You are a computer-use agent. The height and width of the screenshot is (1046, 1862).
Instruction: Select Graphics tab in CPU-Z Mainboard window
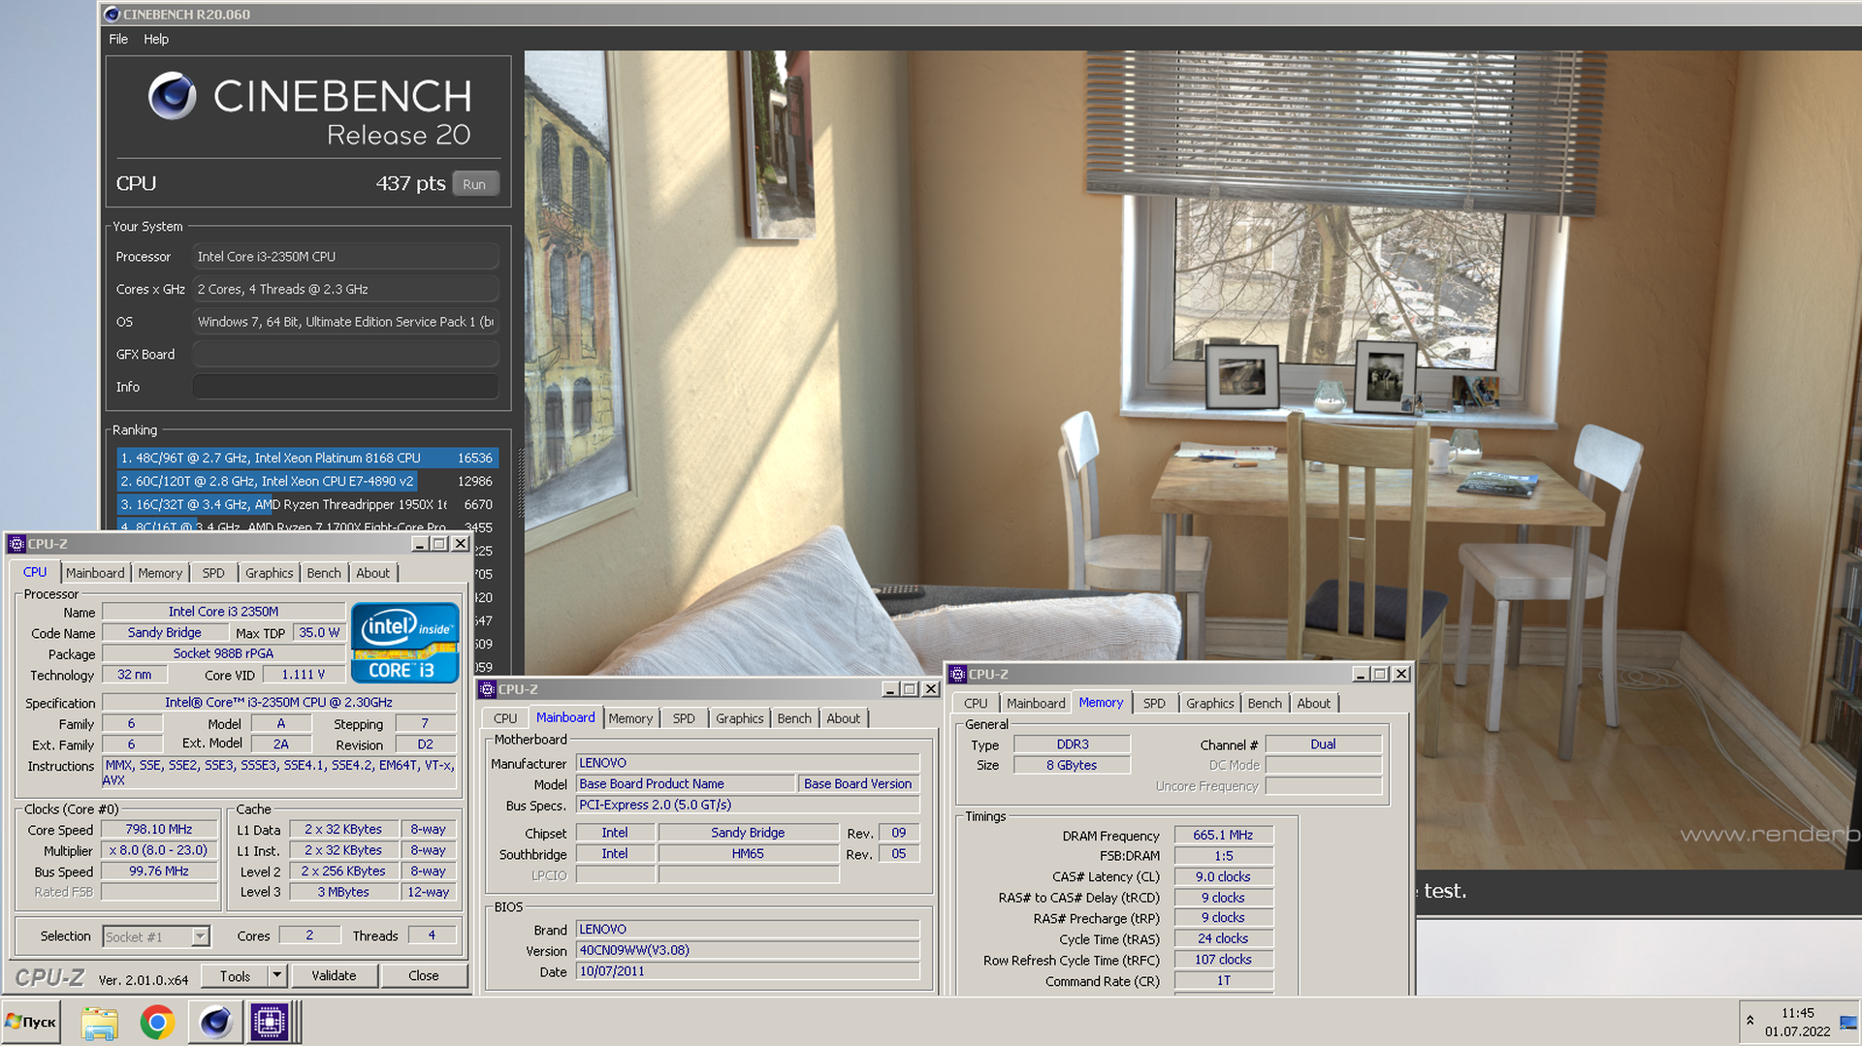(739, 718)
